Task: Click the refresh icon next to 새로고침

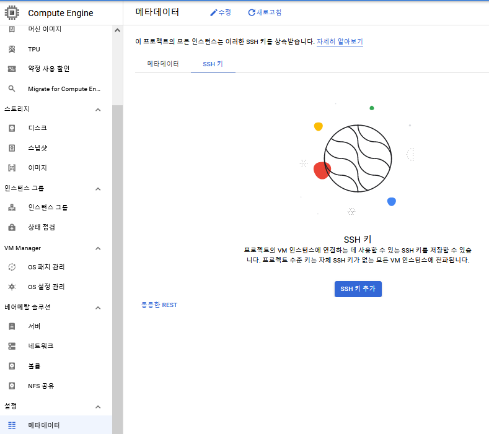Action: click(x=252, y=12)
